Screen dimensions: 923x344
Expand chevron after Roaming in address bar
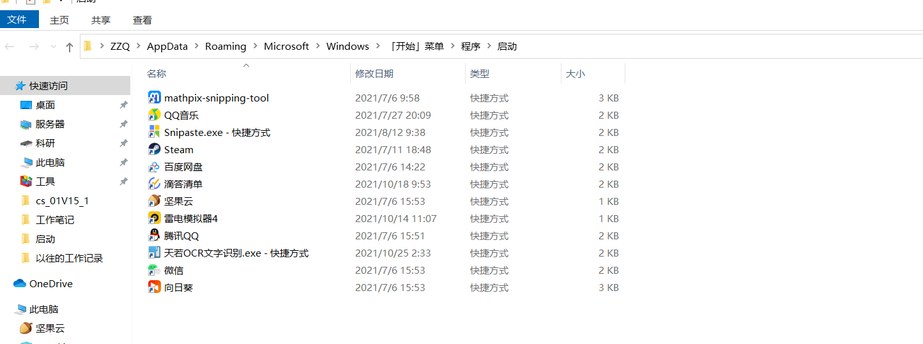pos(256,46)
